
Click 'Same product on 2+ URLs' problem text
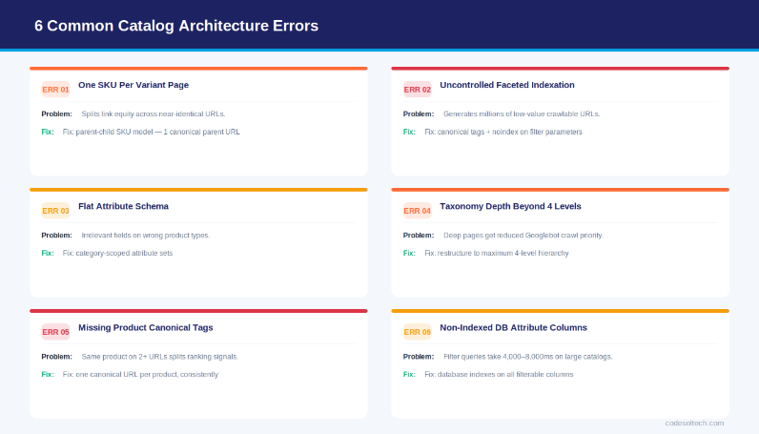pos(160,357)
